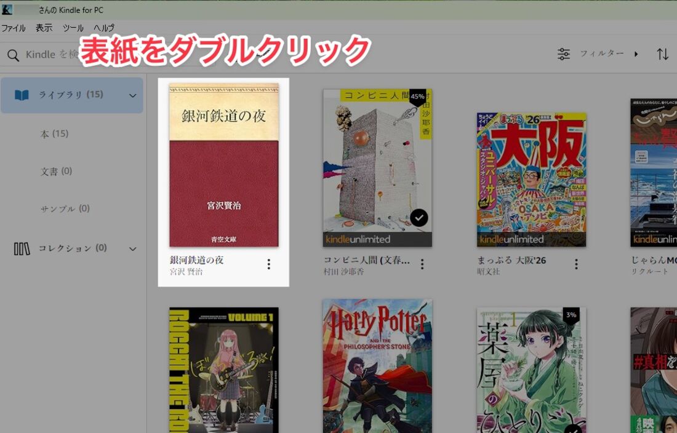Image resolution: width=677 pixels, height=433 pixels.
Task: Collapse the ライブラリ chevron
Action: coord(132,96)
